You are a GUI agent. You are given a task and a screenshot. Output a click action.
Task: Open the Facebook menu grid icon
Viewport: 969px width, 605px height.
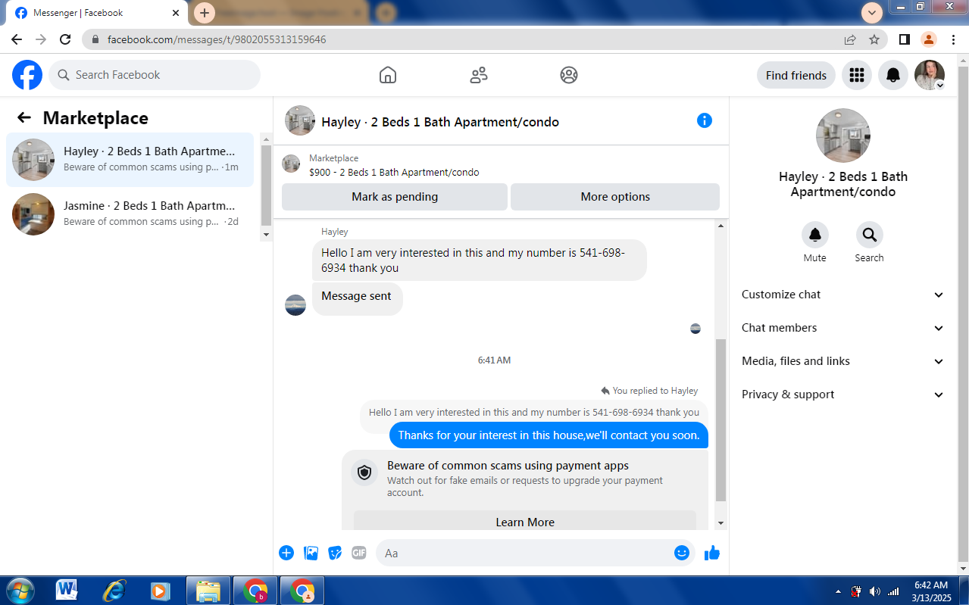[857, 75]
